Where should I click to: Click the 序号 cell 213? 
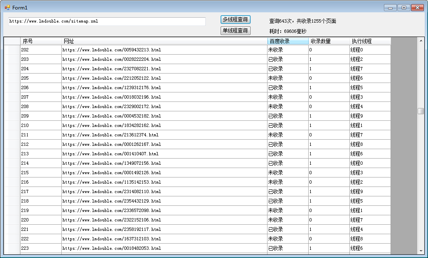[x=41, y=154]
